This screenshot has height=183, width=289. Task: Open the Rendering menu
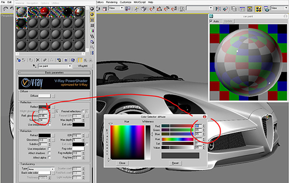[112, 2]
